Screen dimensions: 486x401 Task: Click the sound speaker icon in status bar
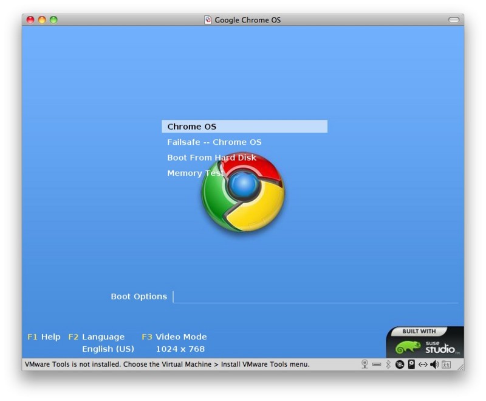click(x=434, y=364)
